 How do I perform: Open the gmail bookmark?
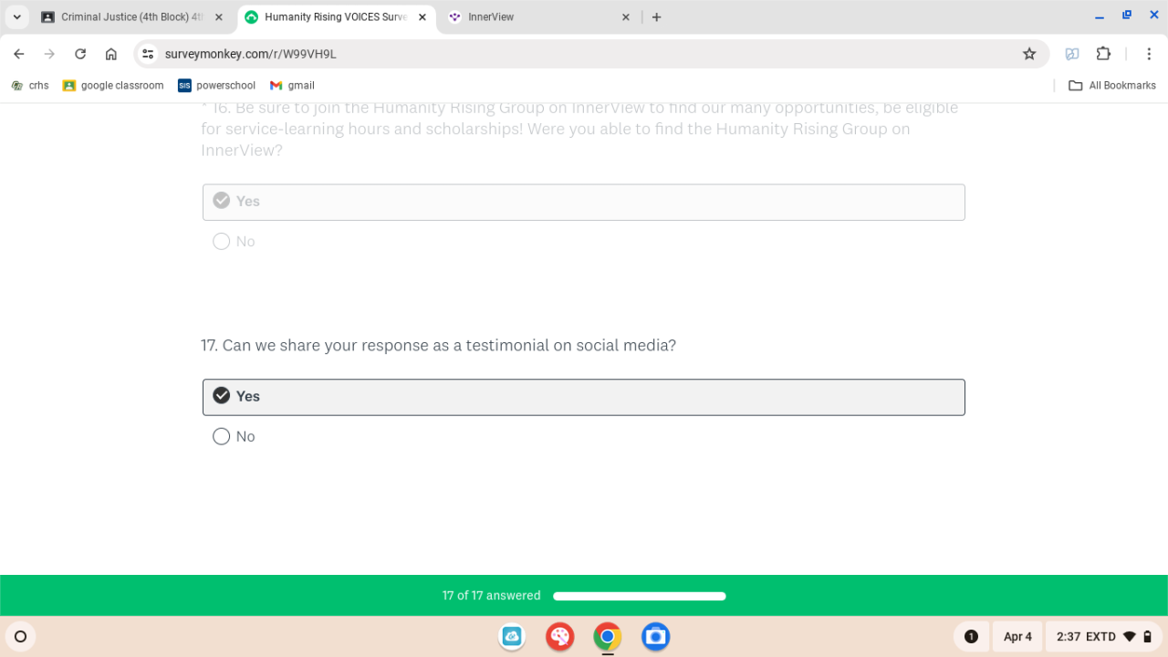tap(292, 86)
